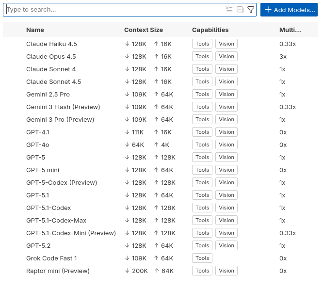The image size is (323, 290).
Task: Click the Capabilities column header
Action: 210,30
